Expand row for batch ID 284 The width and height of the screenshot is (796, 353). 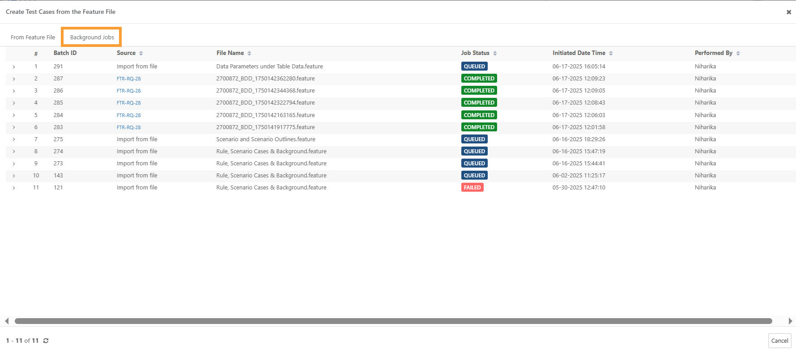tap(14, 115)
